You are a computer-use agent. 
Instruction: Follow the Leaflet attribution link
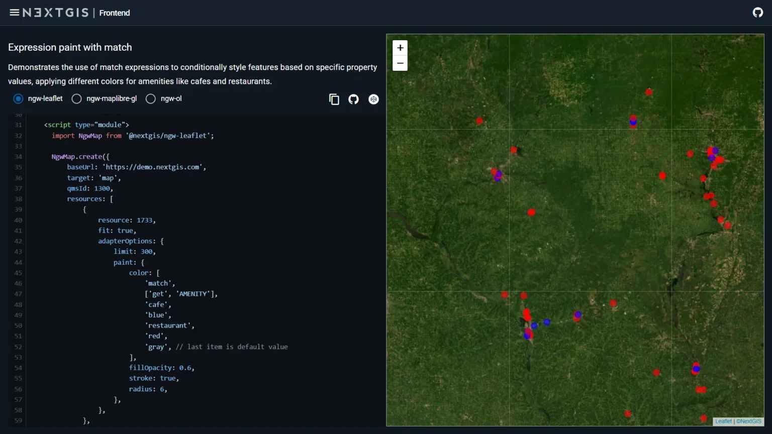click(x=723, y=421)
